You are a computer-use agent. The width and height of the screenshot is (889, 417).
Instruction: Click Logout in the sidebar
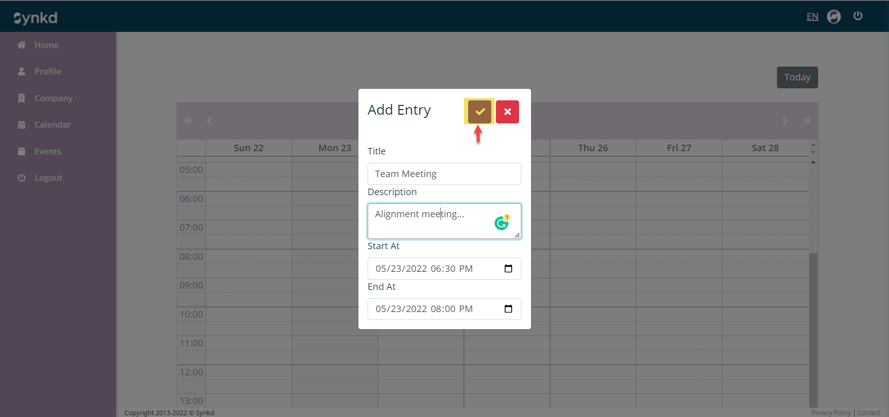[x=48, y=178]
